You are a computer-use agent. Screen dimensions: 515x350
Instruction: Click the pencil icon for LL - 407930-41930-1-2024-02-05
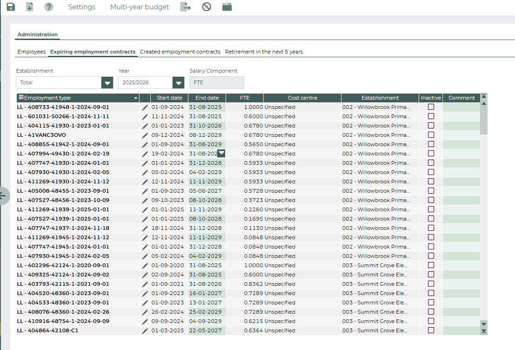pyautogui.click(x=145, y=173)
